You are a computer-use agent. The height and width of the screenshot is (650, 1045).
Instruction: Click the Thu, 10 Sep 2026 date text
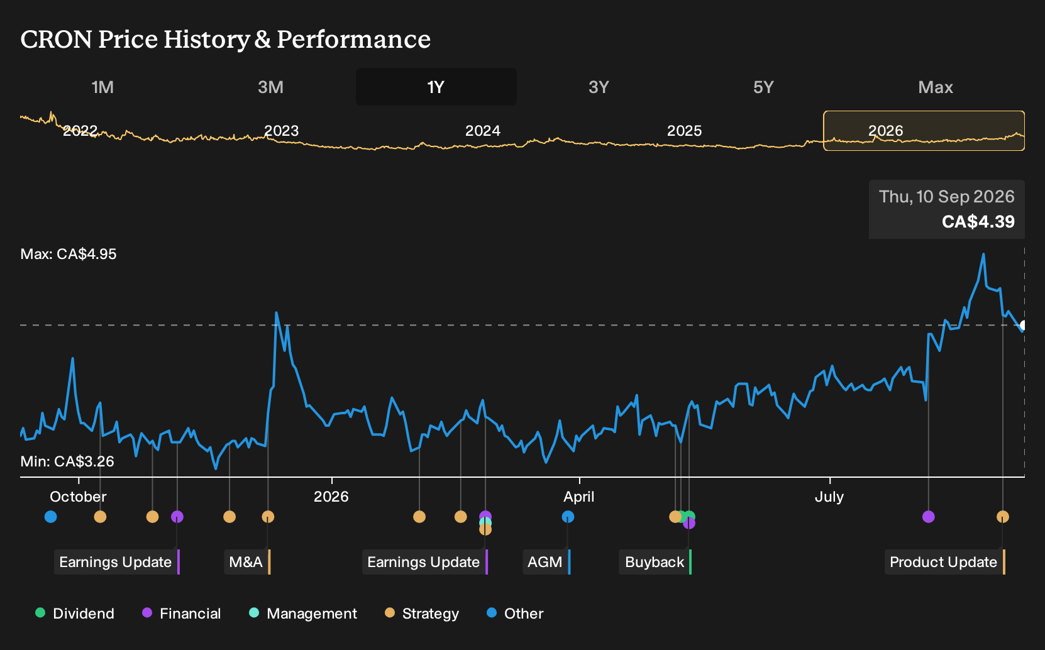tap(947, 197)
